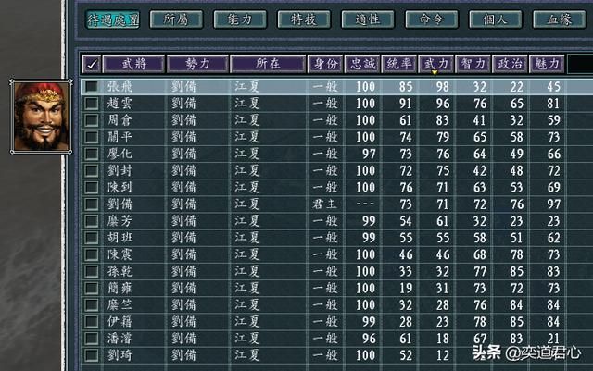Open the 血緣 tab

click(560, 19)
